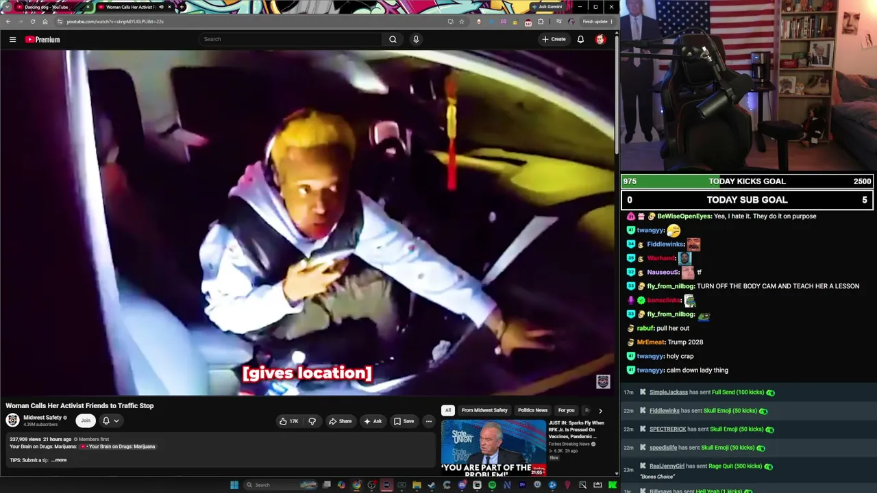The height and width of the screenshot is (493, 877).
Task: Click the Create button
Action: click(554, 39)
